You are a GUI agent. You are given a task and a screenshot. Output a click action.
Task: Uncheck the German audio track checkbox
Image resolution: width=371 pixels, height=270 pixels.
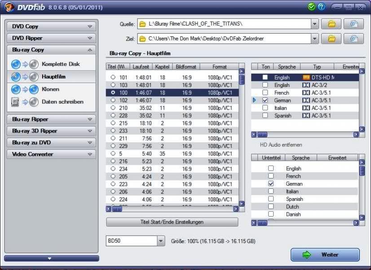(265, 100)
